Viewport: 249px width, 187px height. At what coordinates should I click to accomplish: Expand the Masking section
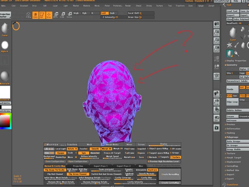(x=230, y=133)
